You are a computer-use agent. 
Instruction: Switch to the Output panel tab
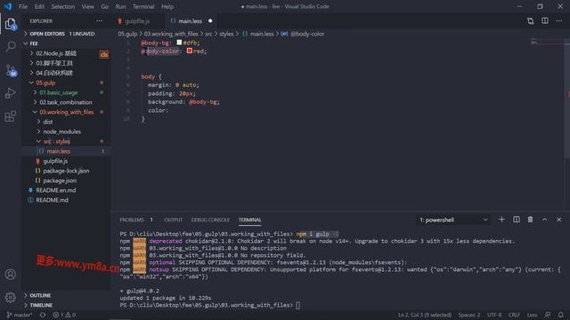coord(173,220)
